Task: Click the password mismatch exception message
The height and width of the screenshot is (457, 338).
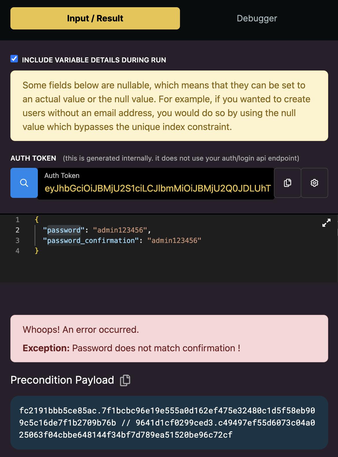Action: click(156, 348)
